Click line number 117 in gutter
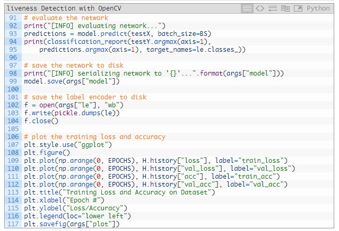Image resolution: width=339 pixels, height=231 pixels. pos(13,224)
